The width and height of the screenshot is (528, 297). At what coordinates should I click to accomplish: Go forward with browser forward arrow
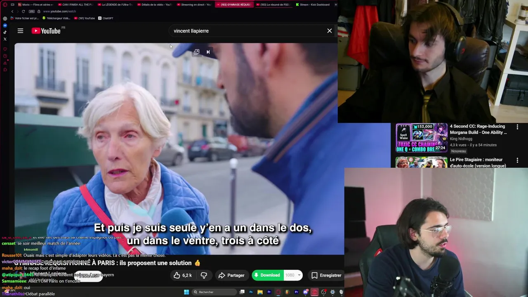(x=18, y=12)
